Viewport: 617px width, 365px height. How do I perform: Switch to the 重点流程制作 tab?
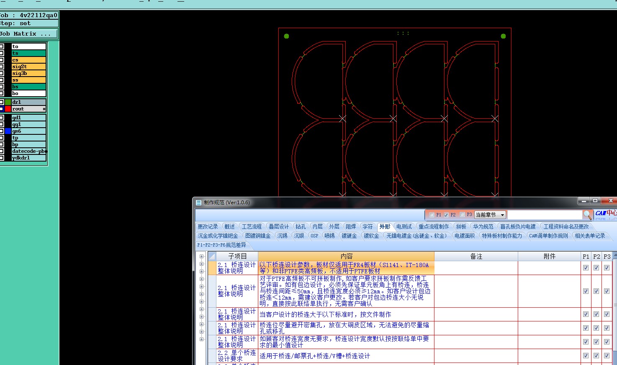(x=434, y=226)
